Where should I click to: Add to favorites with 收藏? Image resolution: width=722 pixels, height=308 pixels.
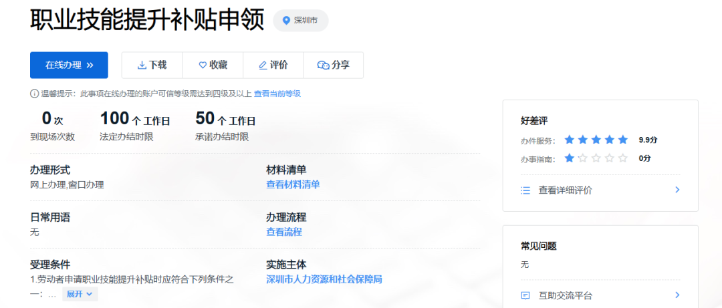[x=213, y=65]
